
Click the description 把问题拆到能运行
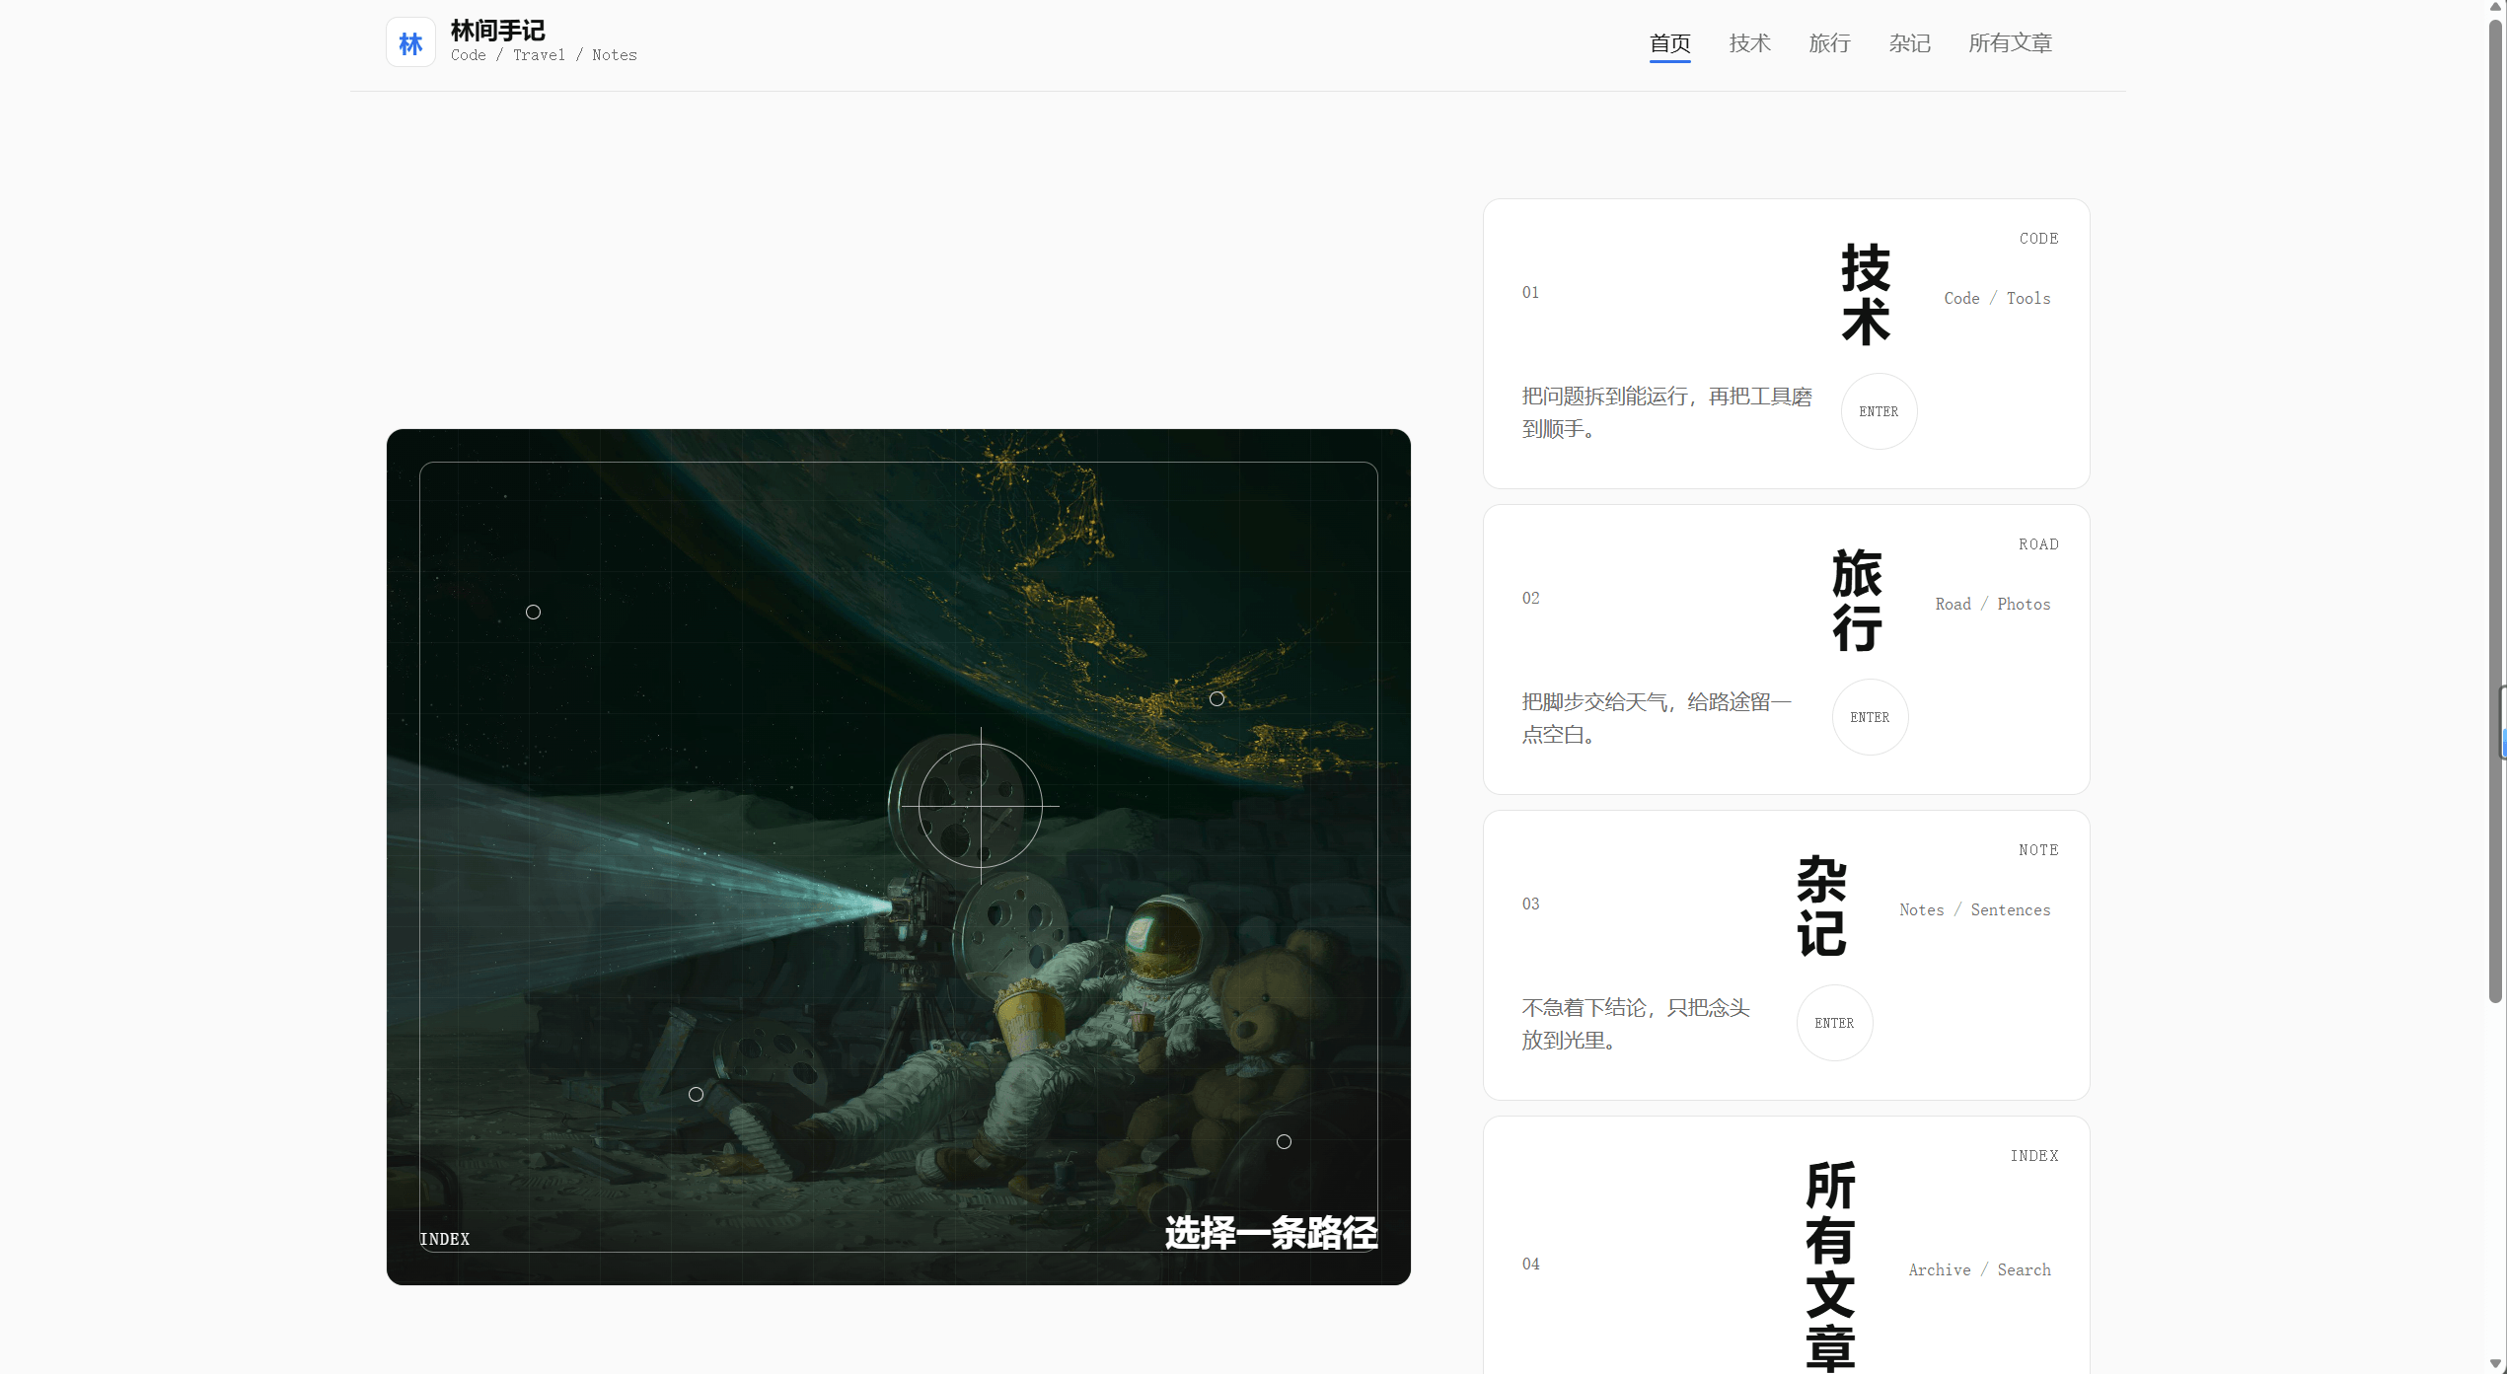point(1667,412)
